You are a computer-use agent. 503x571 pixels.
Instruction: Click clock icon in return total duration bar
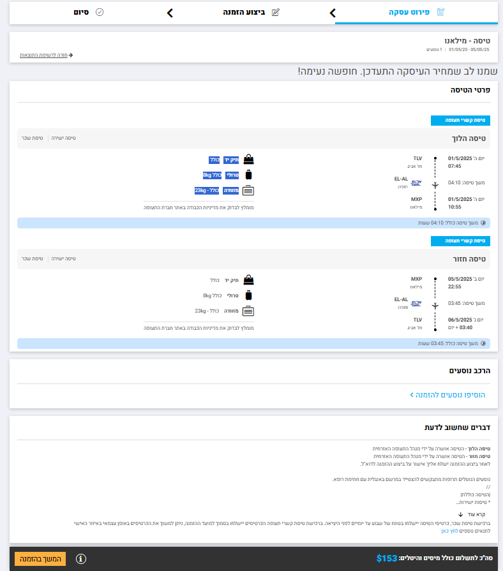point(483,343)
